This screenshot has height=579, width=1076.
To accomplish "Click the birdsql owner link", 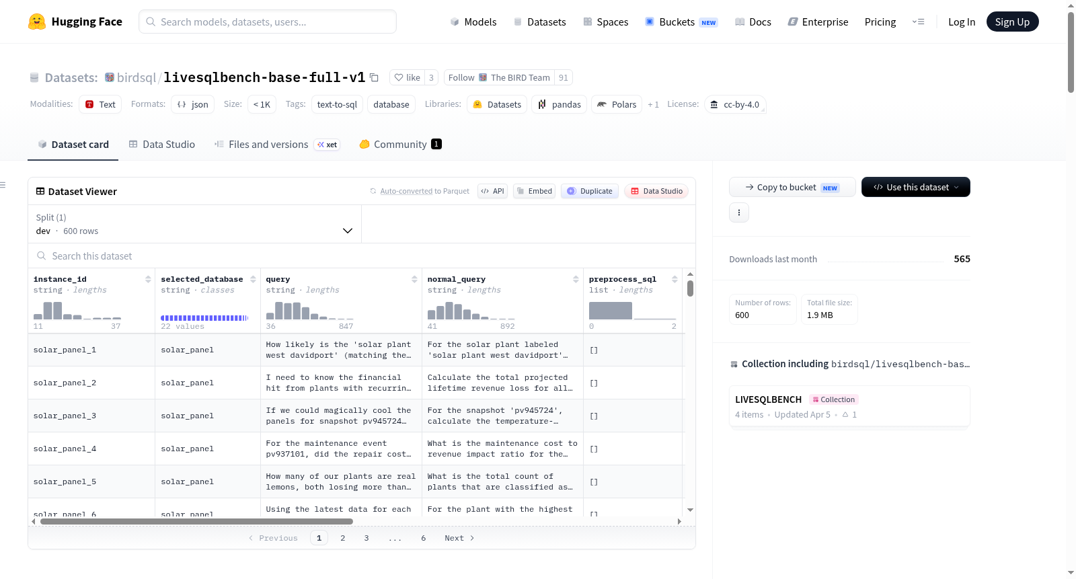I will 137,77.
